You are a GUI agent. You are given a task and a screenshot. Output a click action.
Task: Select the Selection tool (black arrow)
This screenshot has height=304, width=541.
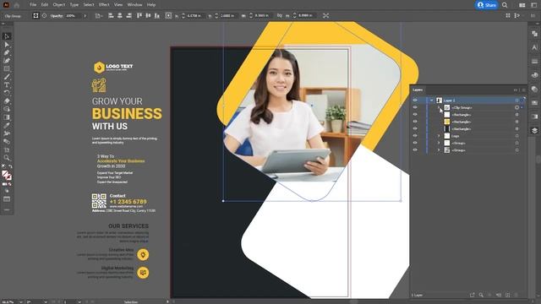coord(7,36)
